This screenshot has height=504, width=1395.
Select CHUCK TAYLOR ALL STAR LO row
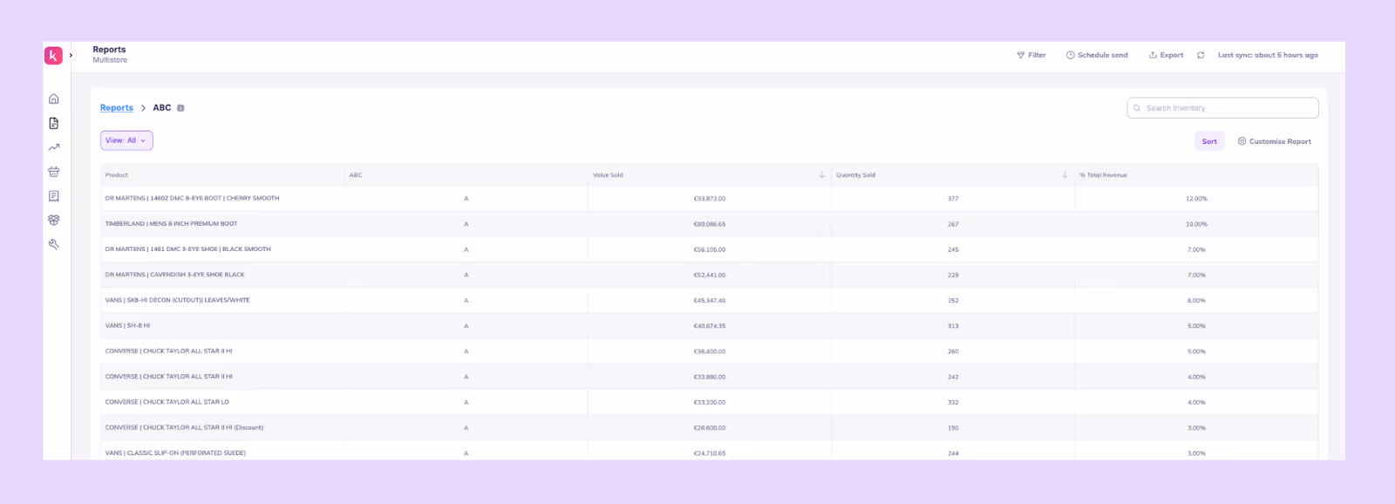[709, 402]
